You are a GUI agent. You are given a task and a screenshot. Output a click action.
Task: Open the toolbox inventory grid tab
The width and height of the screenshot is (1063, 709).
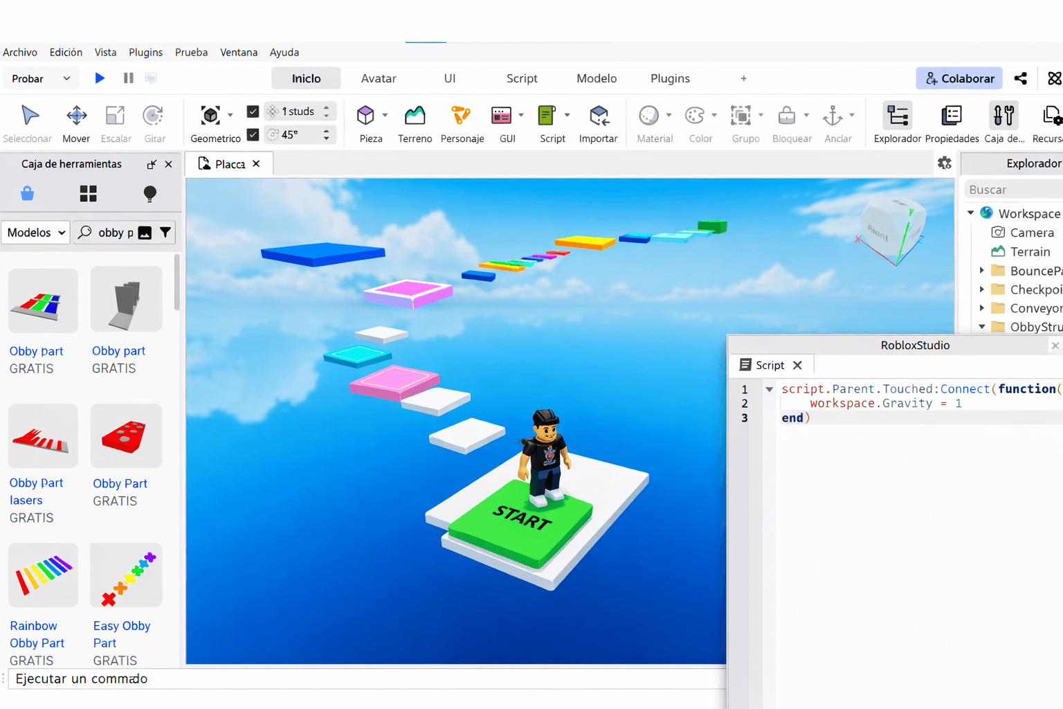coord(88,193)
